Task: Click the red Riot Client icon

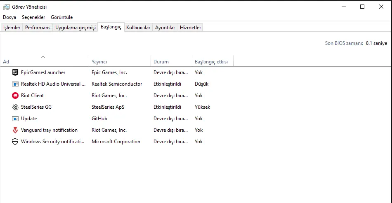Action: [15, 96]
